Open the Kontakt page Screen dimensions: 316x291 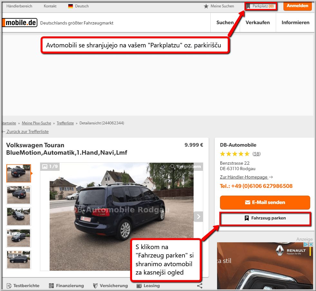click(x=50, y=6)
